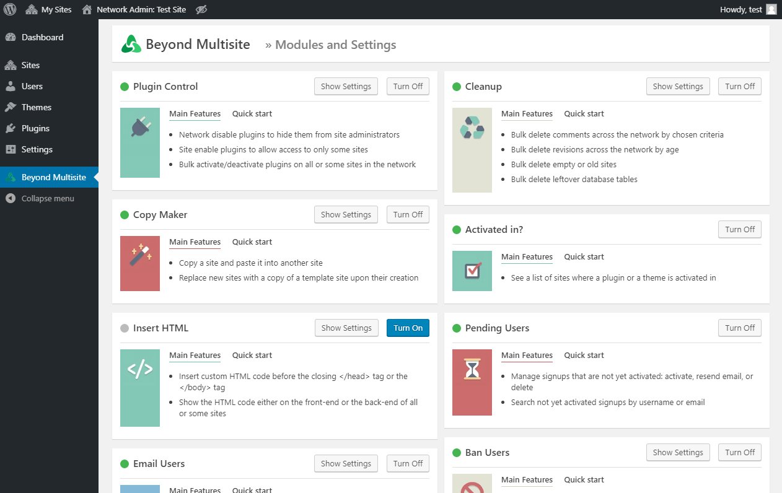Image resolution: width=782 pixels, height=493 pixels.
Task: Select the Copy Maker magic wand icon
Action: pos(139,263)
